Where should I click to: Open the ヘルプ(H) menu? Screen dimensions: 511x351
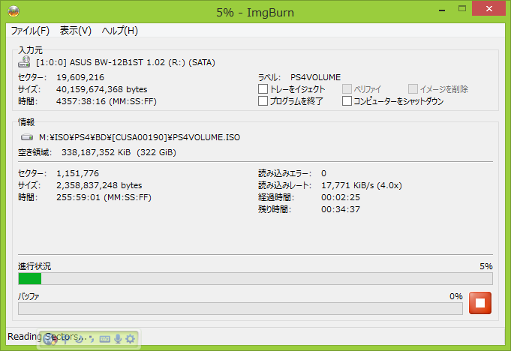[x=120, y=31]
